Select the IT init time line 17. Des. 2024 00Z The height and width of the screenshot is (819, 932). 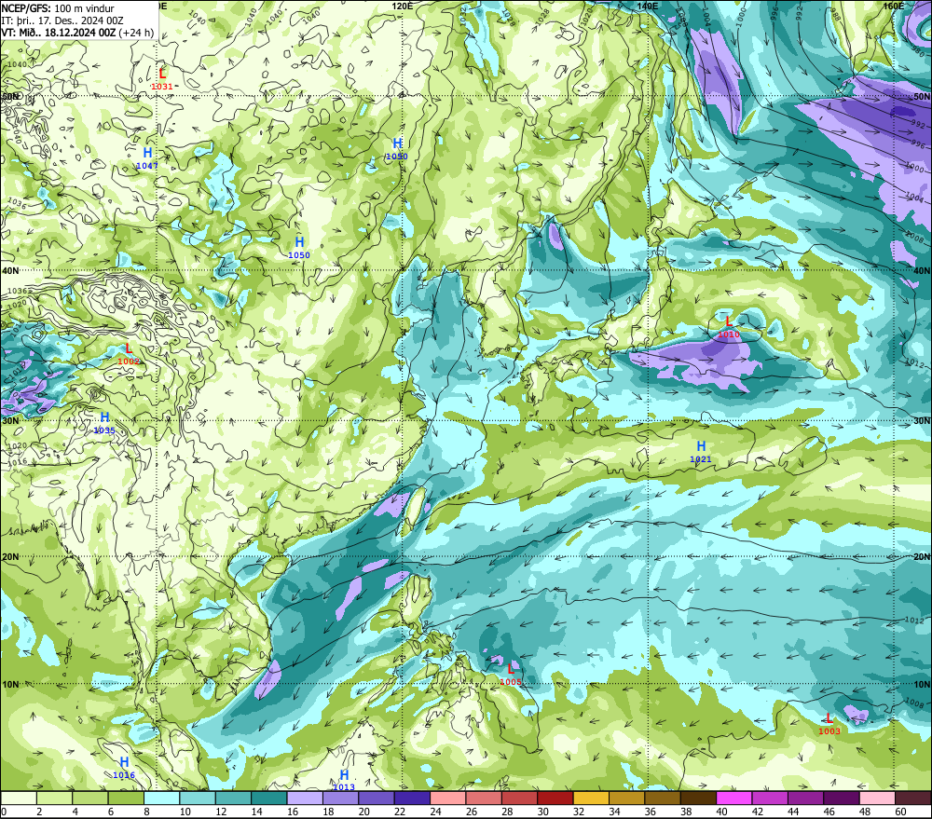pos(62,20)
